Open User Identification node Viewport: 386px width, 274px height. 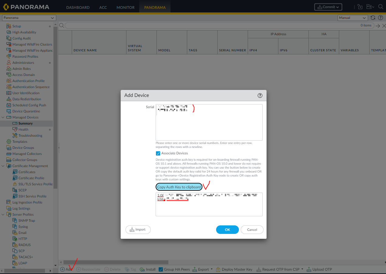(x=26, y=93)
